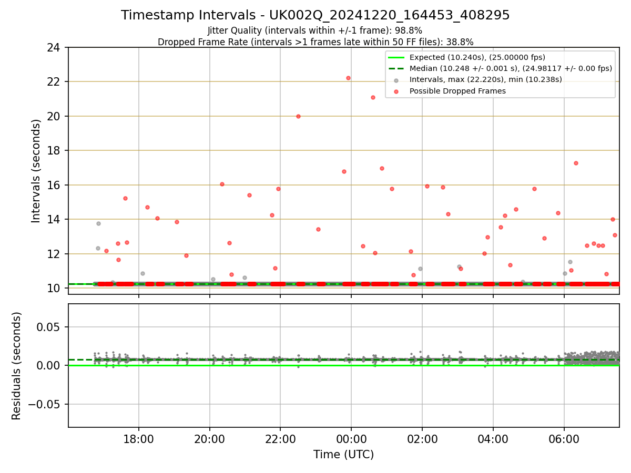Viewport: 631px width, 473px height.
Task: Select legend entry "Median (10.248 +/- 0.001 s)"
Action: click(511, 68)
